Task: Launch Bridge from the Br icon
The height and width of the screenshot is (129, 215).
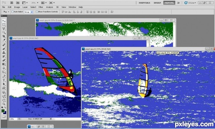Action: click(x=12, y=3)
